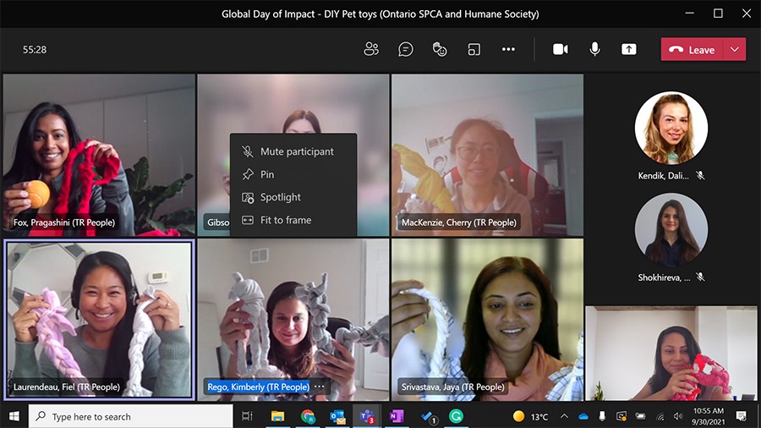The width and height of the screenshot is (761, 428).
Task: Open More actions in meeting toolbar
Action: coord(508,49)
